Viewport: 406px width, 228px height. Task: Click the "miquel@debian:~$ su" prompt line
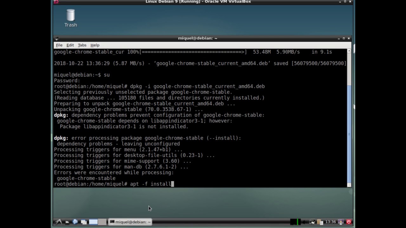coord(82,75)
